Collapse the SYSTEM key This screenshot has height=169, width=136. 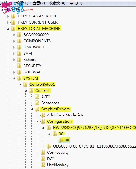click(14, 78)
